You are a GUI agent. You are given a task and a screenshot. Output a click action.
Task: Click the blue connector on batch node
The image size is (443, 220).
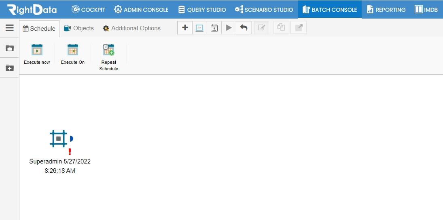[72, 138]
